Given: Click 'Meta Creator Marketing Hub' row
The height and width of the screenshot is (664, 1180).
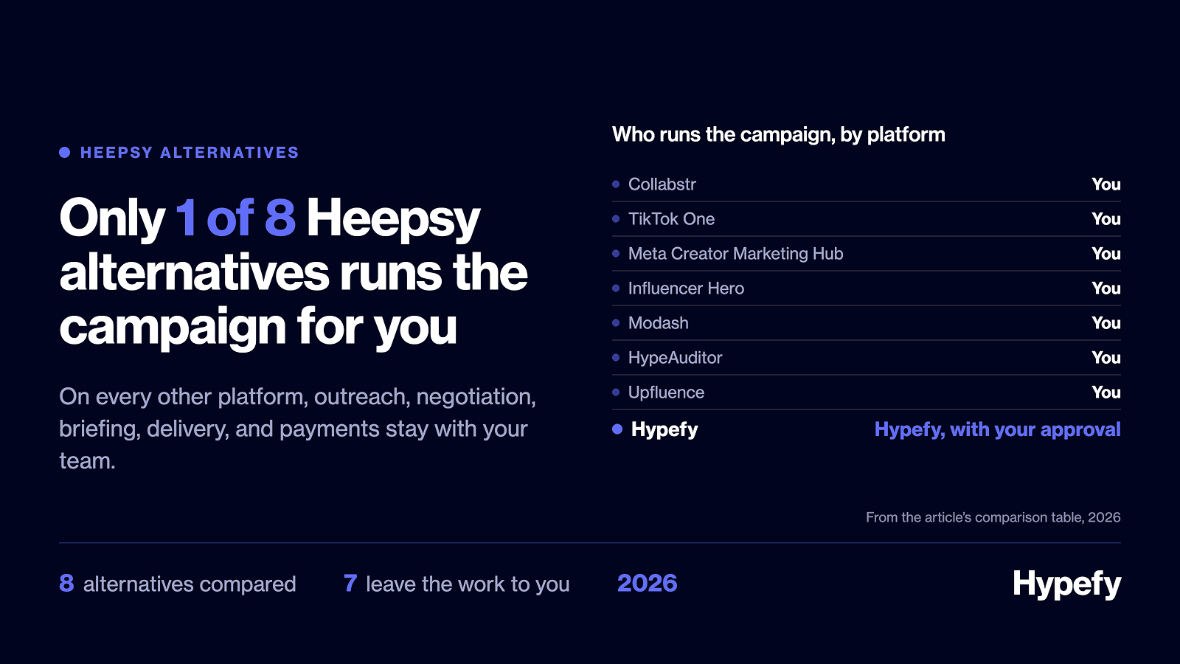Looking at the screenshot, I should pyautogui.click(x=867, y=254).
